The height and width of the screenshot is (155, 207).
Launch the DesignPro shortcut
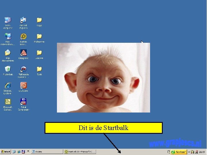[x=23, y=54]
